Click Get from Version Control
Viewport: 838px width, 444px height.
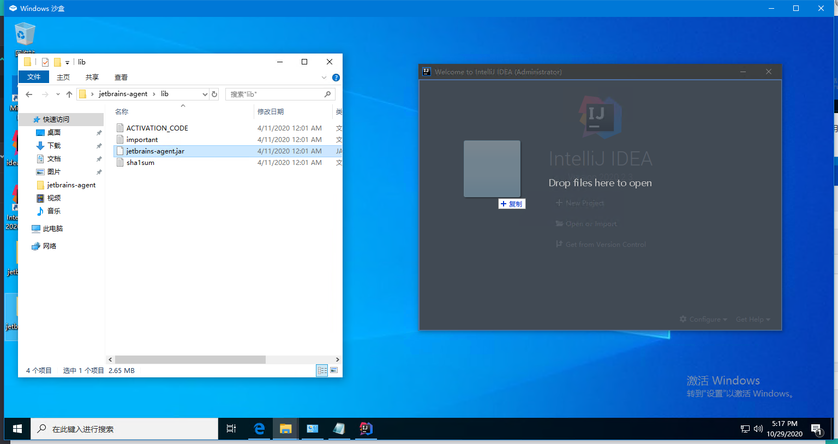601,244
